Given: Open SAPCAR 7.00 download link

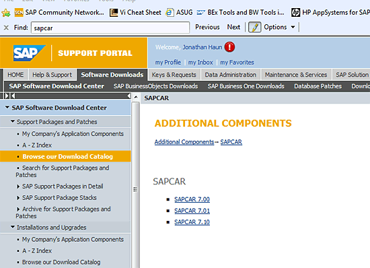Looking at the screenshot, I should (x=192, y=199).
